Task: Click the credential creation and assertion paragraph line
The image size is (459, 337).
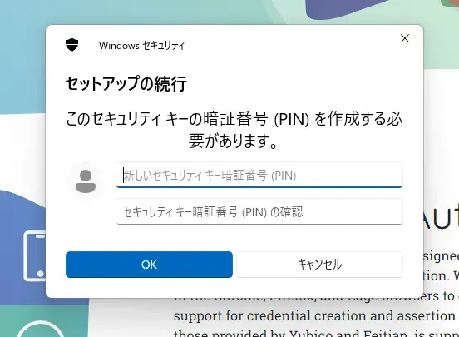Action: tap(314, 316)
